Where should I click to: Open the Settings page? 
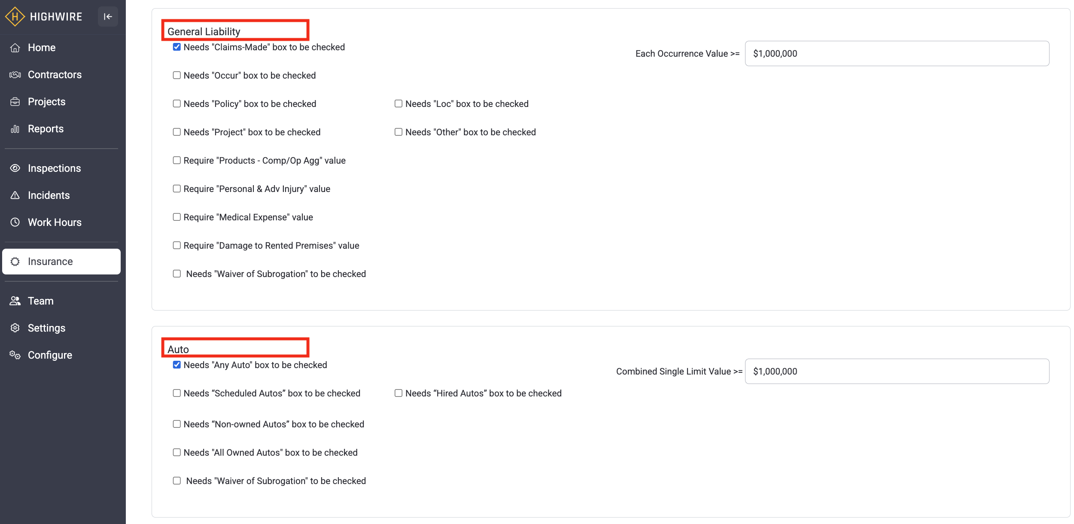(46, 328)
